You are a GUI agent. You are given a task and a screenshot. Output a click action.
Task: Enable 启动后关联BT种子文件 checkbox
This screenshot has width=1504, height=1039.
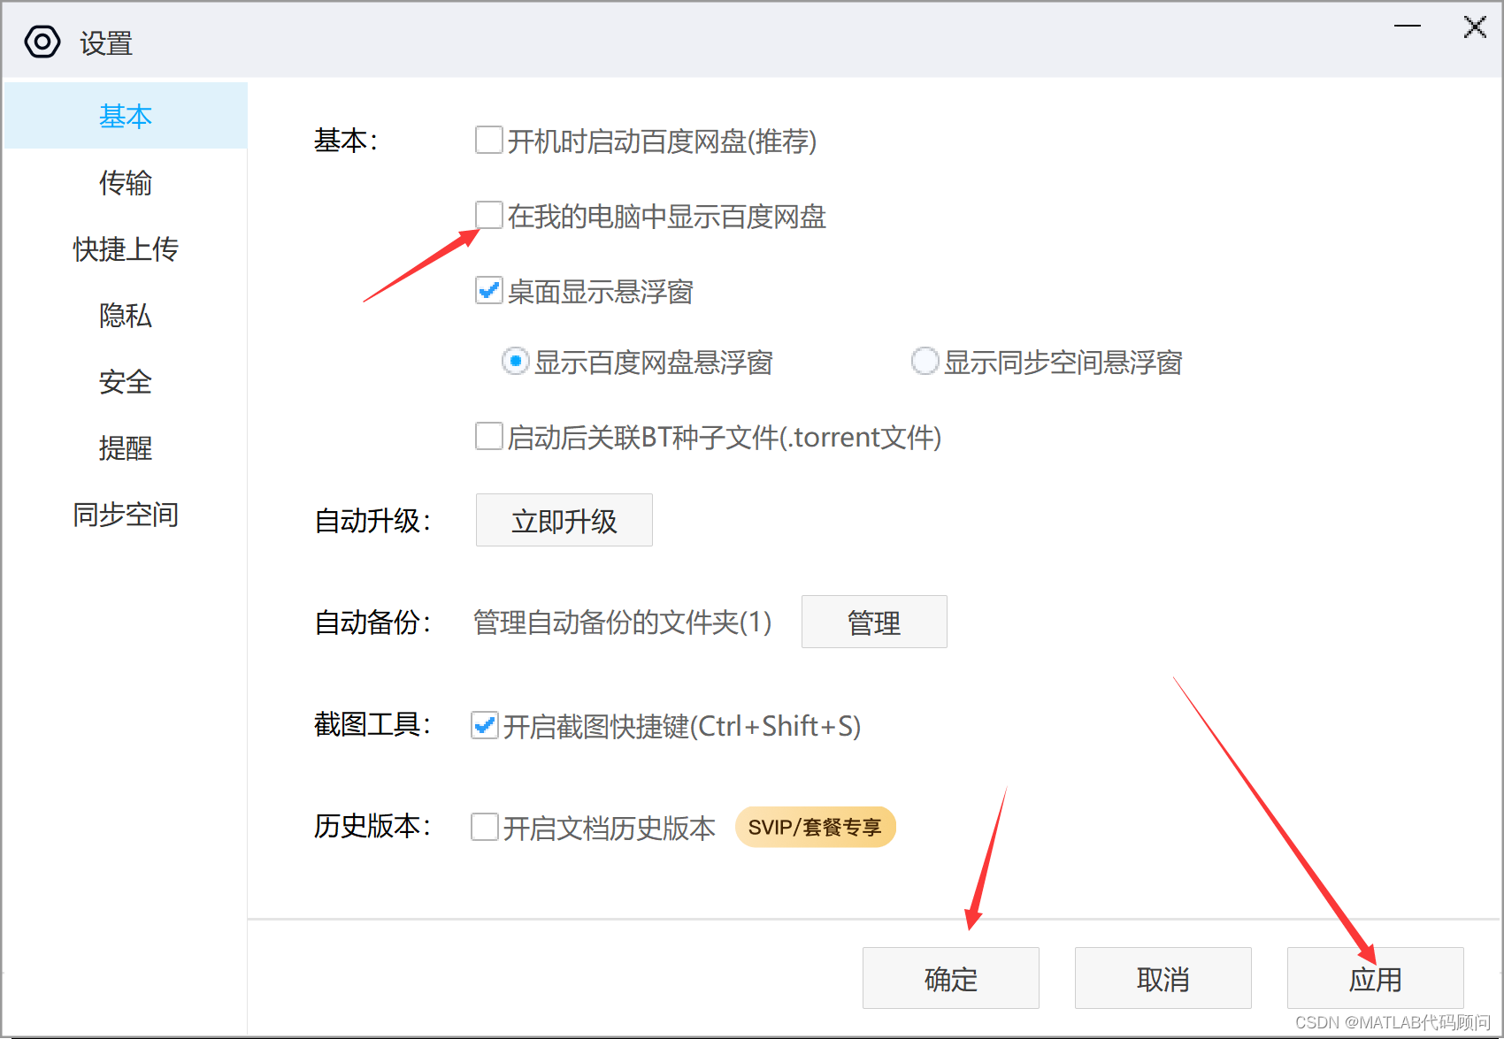click(489, 436)
